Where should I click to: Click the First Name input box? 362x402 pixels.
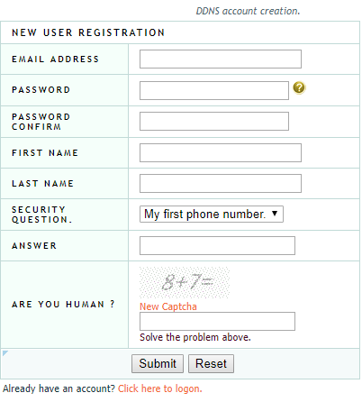221,152
